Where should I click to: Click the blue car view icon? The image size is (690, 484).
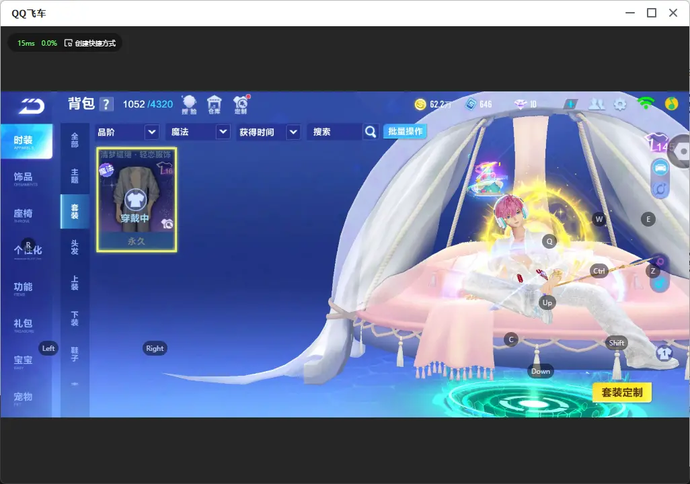pos(660,168)
